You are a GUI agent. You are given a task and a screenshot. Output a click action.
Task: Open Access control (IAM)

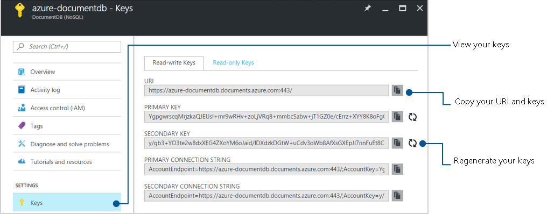point(67,108)
